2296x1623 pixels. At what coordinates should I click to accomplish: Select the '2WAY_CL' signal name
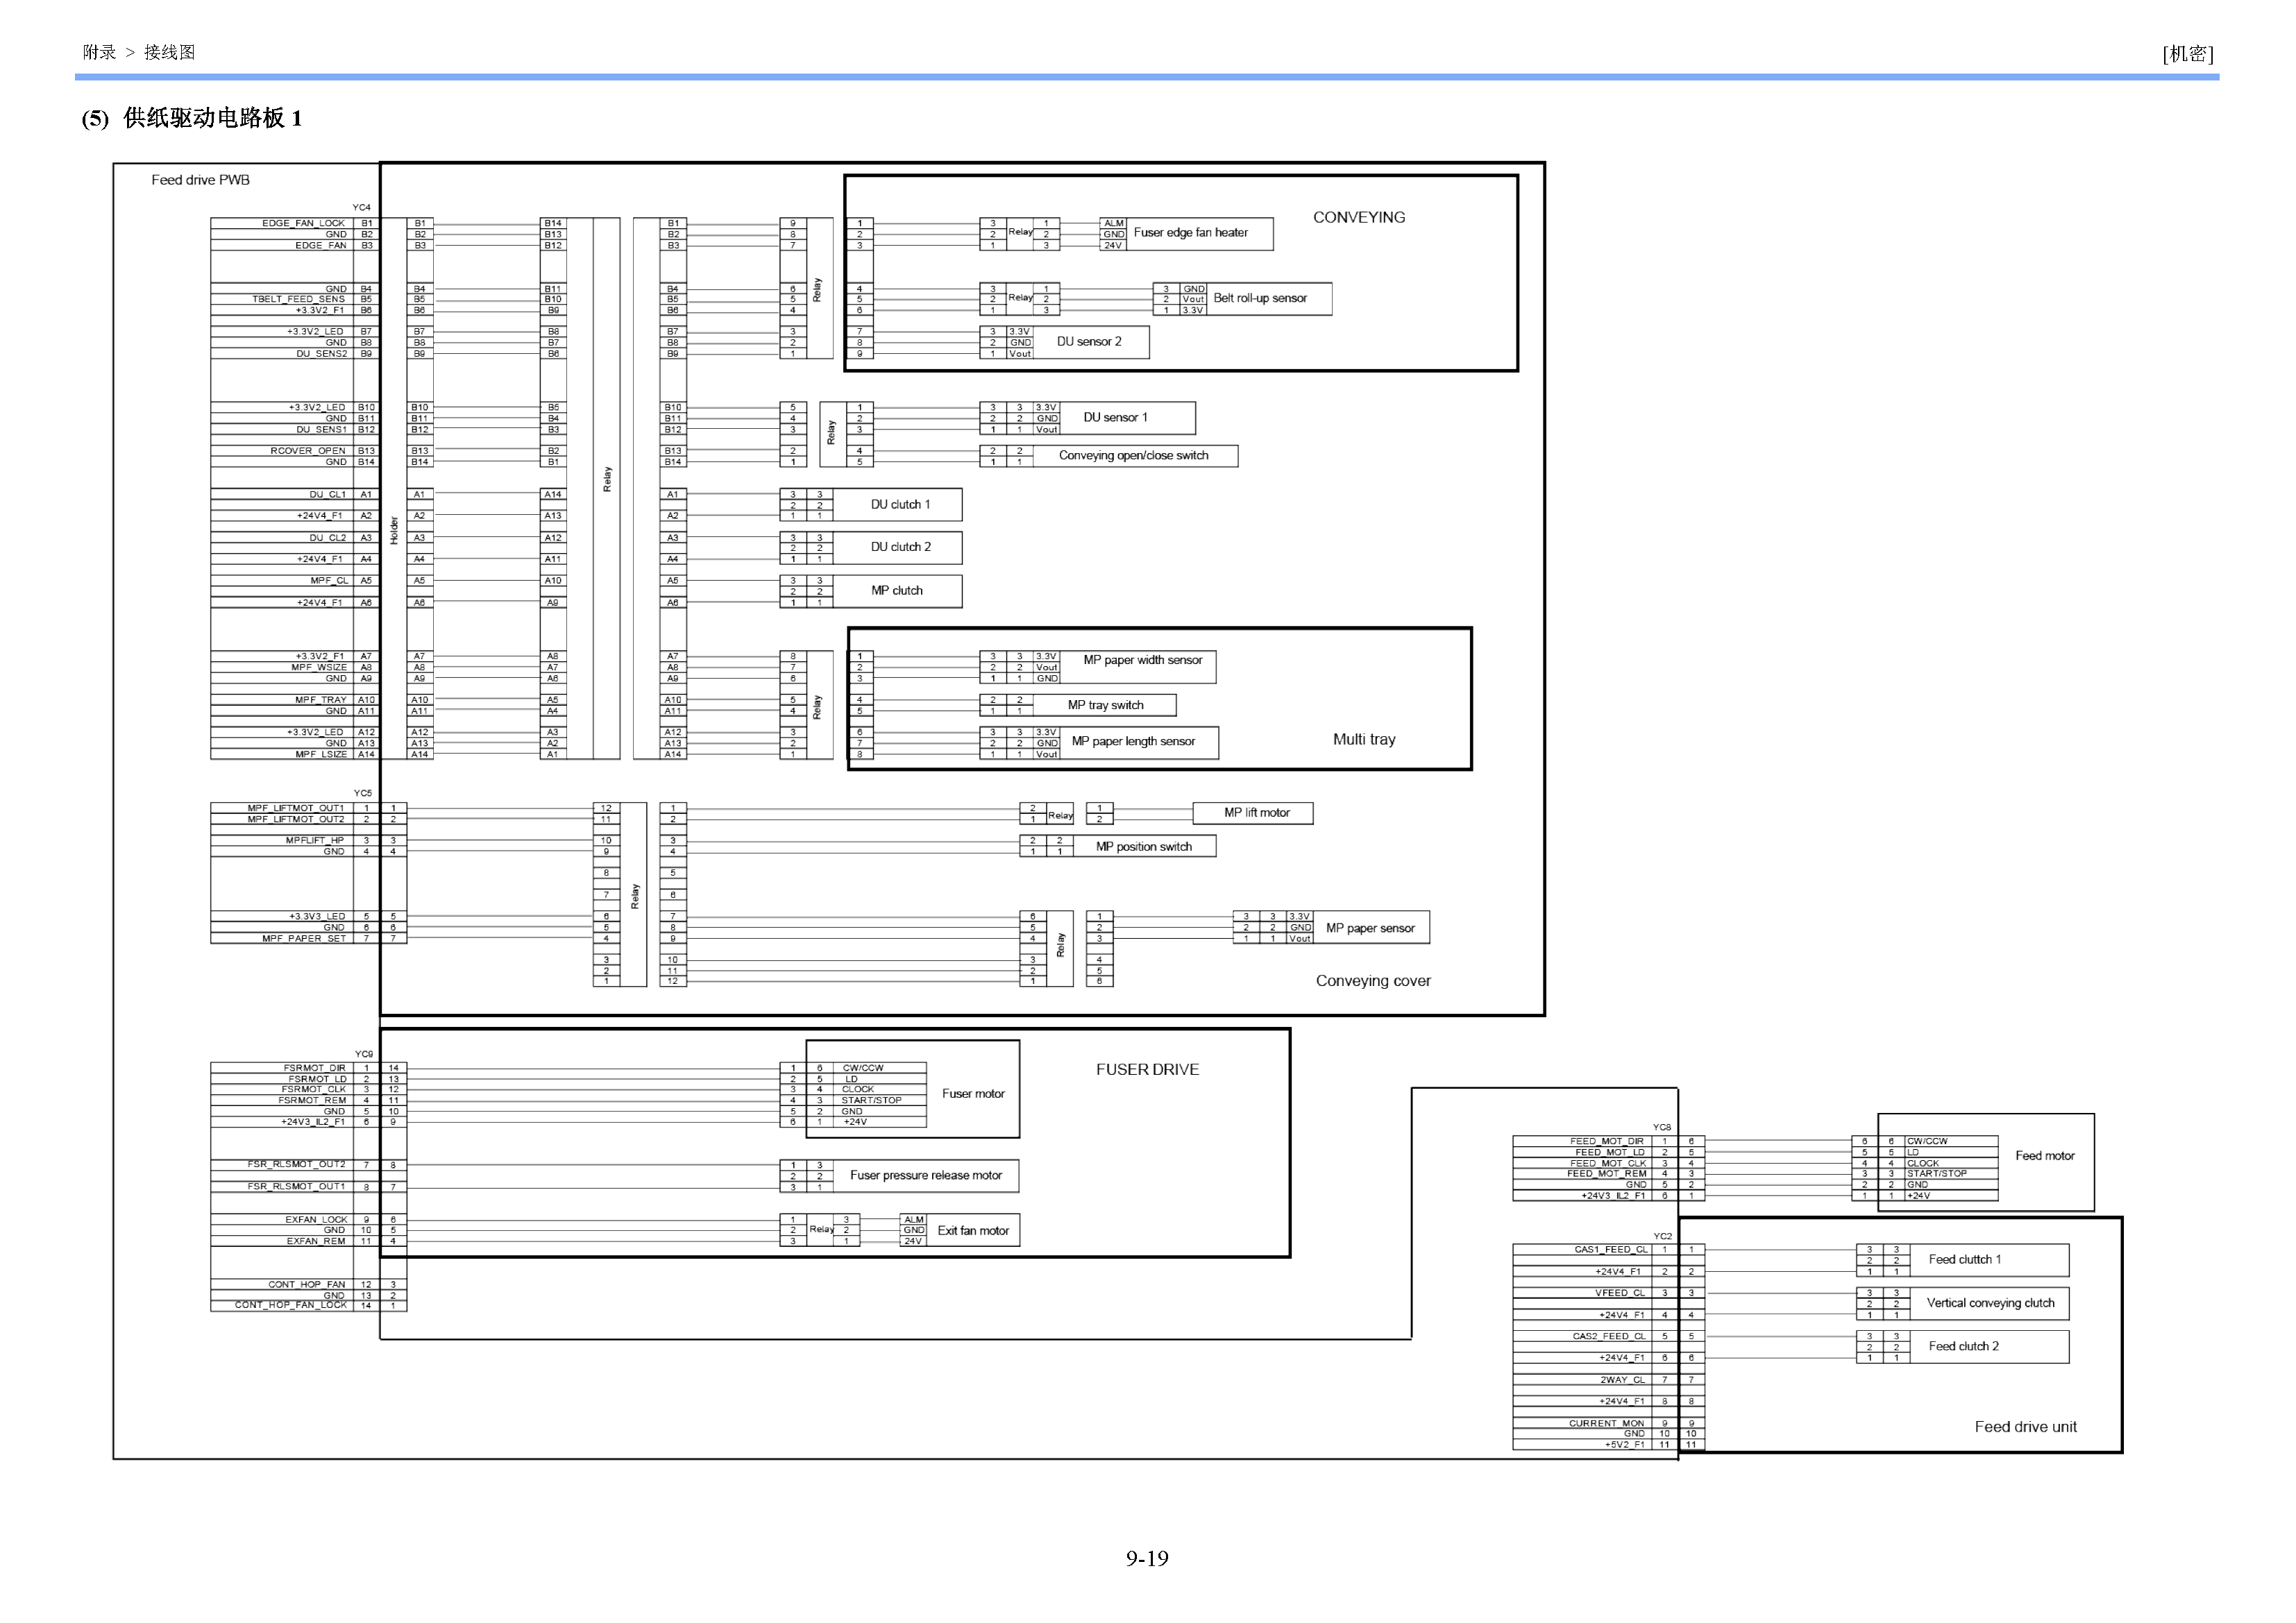point(1622,1380)
